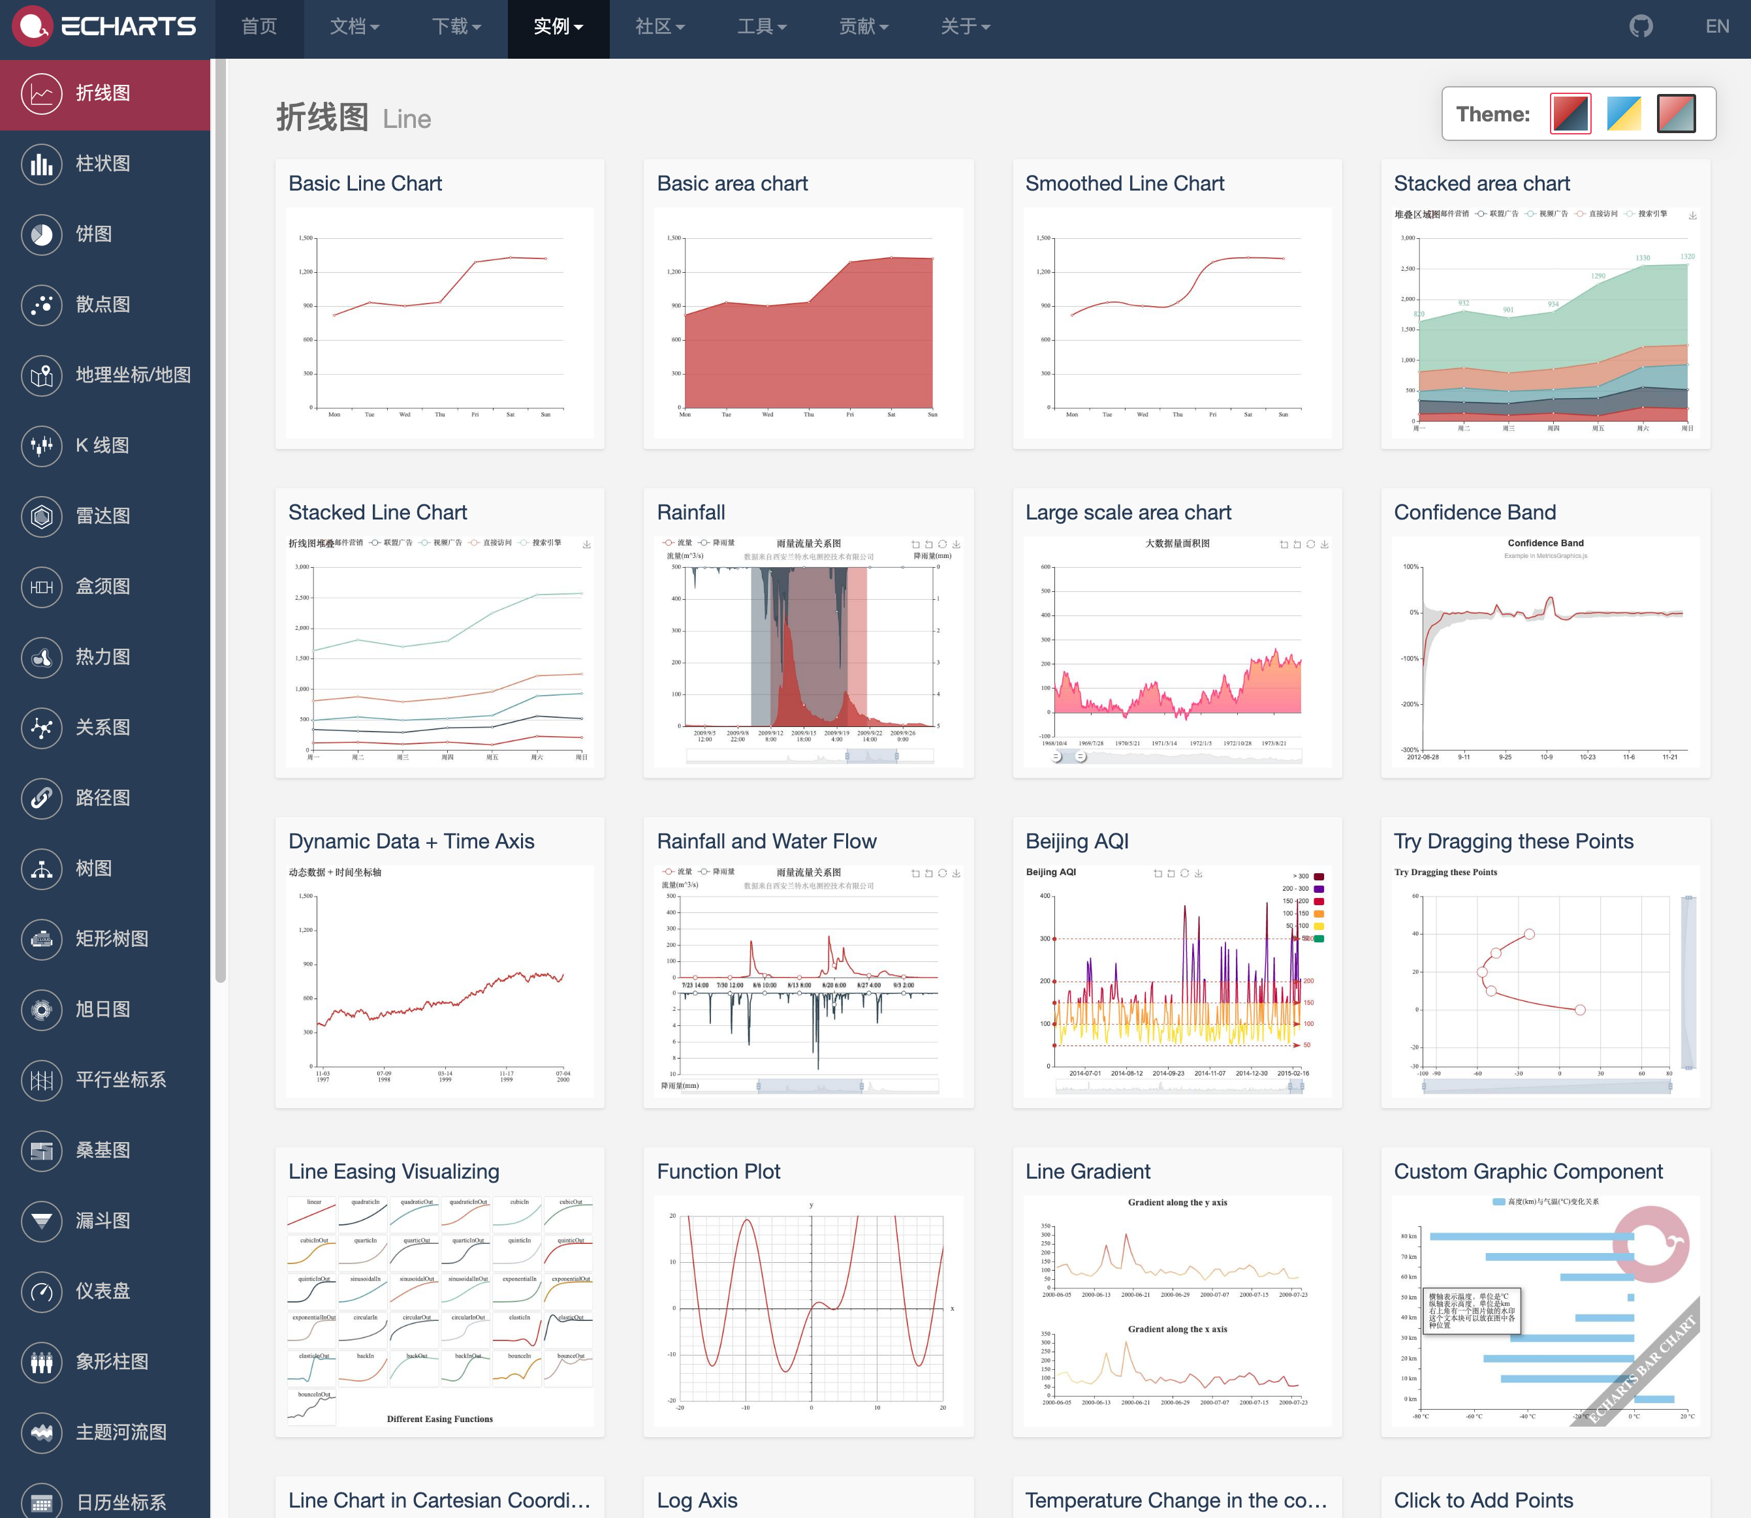Open the Function Plot example thumbnail

[x=808, y=1310]
